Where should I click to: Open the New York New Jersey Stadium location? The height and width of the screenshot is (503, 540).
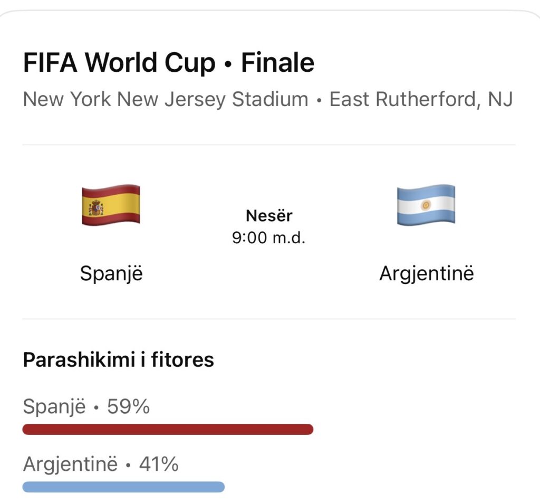[x=166, y=99]
